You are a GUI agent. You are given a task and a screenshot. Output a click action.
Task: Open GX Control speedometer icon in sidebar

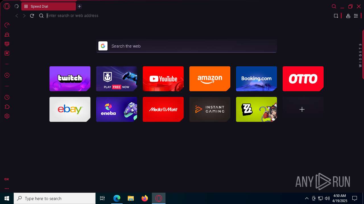[7, 25]
